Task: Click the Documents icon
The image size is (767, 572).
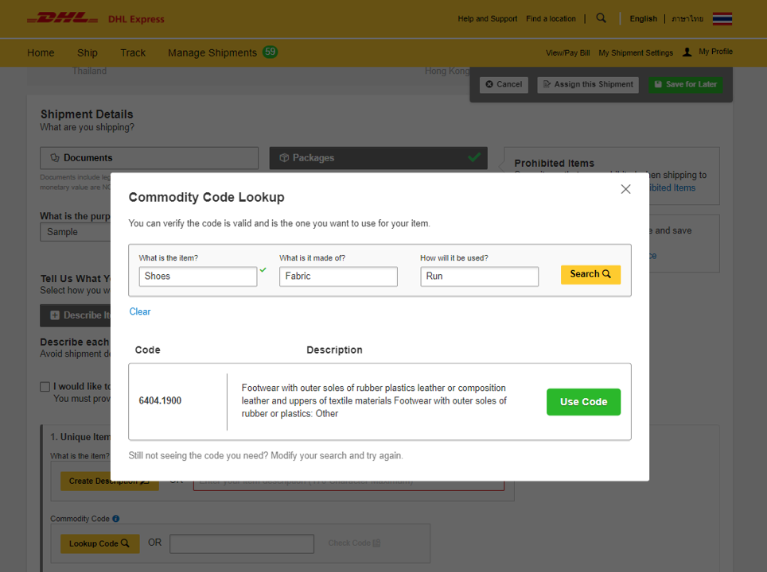Action: [x=55, y=158]
